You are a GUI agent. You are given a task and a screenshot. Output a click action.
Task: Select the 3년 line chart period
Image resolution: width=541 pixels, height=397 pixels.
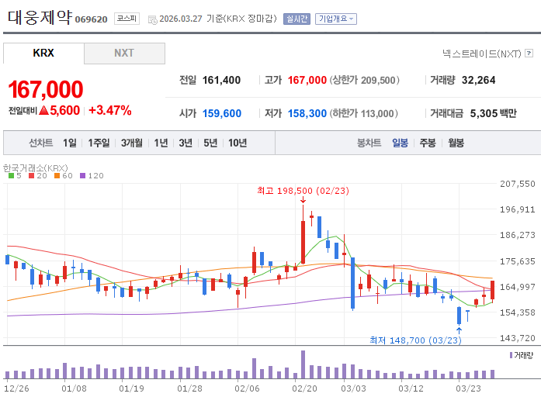[x=186, y=143]
